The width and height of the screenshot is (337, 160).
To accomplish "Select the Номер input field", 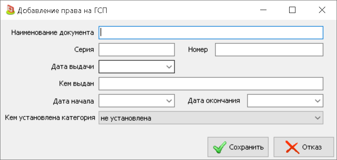I will [269, 50].
